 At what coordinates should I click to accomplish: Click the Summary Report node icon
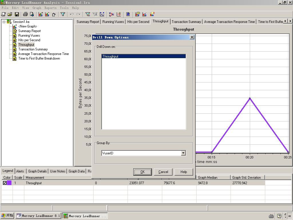coord(15,31)
